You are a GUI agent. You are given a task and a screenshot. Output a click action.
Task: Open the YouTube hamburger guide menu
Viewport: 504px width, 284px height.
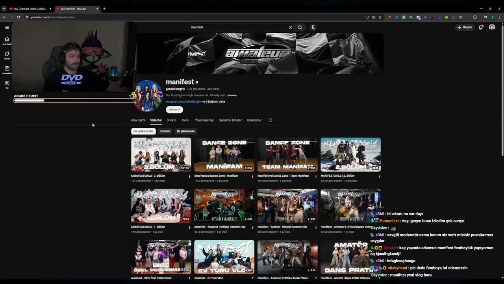point(7,27)
